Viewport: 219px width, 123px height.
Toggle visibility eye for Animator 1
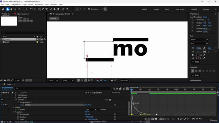2,100
